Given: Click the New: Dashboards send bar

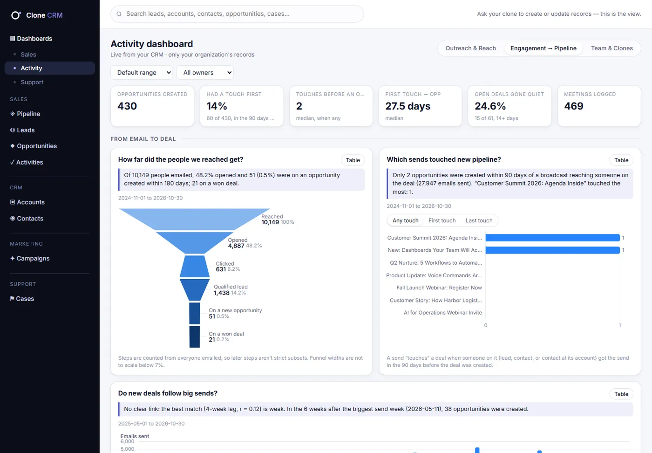Looking at the screenshot, I should tap(552, 250).
